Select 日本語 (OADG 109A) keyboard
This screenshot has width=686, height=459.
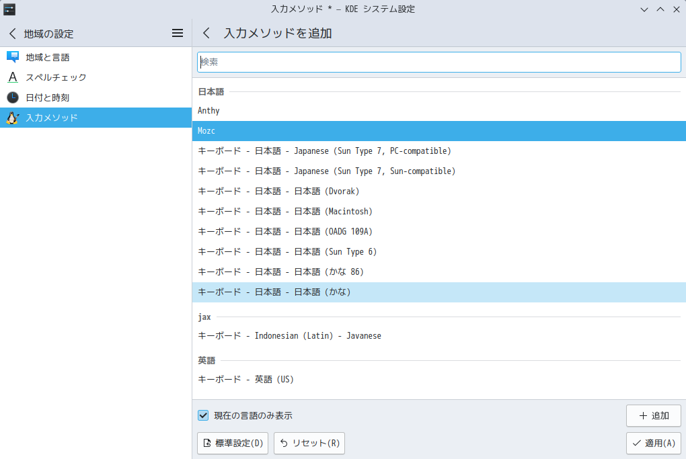[x=439, y=231]
